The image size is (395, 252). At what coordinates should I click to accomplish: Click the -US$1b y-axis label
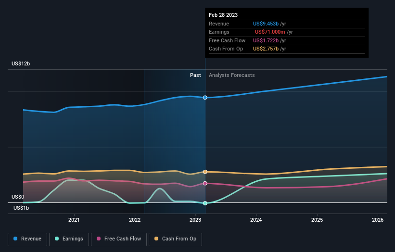pyautogui.click(x=20, y=208)
